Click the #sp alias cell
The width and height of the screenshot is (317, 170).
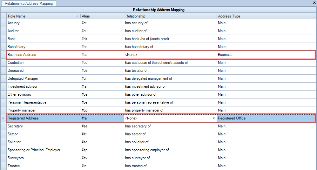102,150
